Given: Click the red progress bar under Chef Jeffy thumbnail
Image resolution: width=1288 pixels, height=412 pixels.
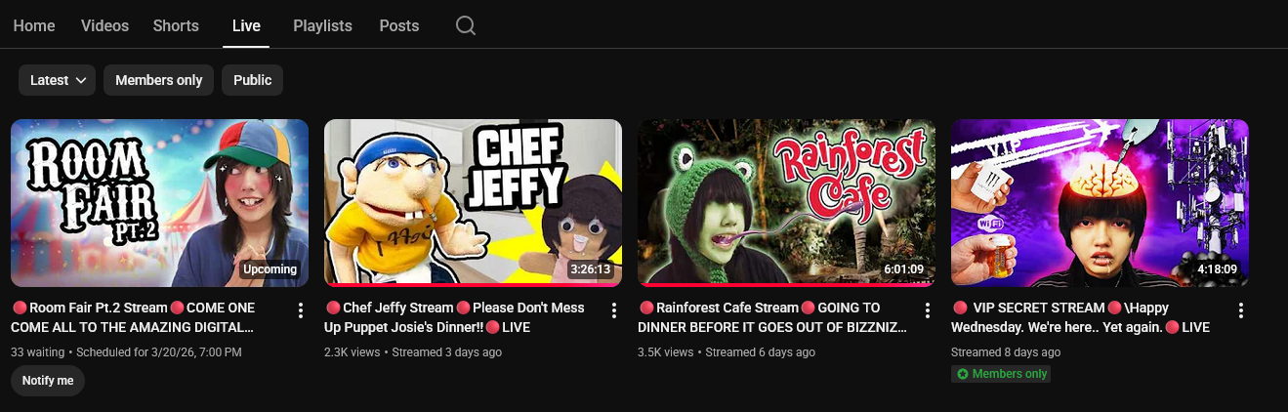Looking at the screenshot, I should [x=473, y=285].
